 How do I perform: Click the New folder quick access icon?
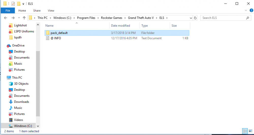[x=19, y=4]
